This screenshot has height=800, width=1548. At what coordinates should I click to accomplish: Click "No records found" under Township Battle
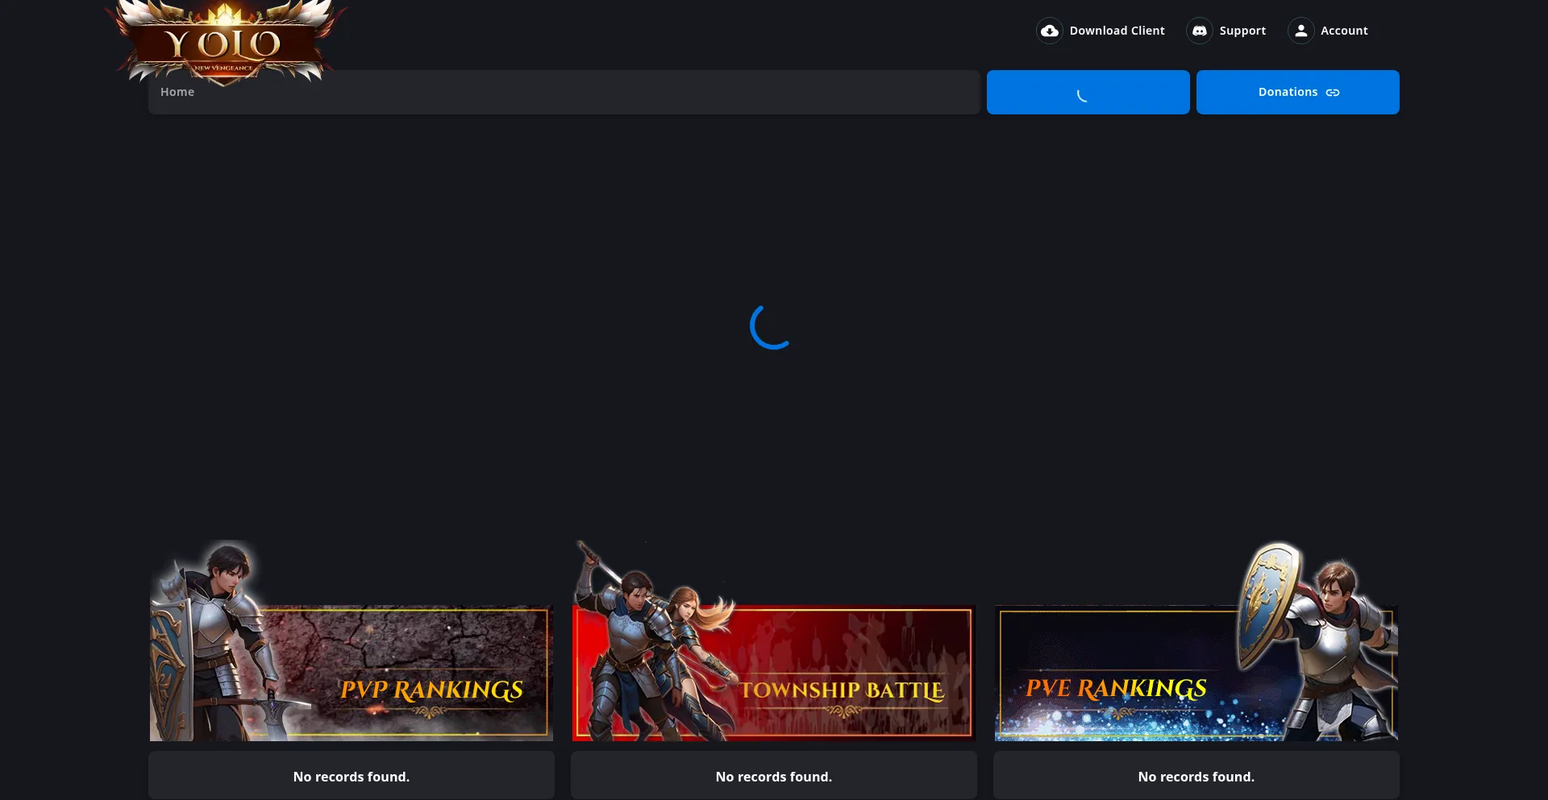tap(774, 777)
